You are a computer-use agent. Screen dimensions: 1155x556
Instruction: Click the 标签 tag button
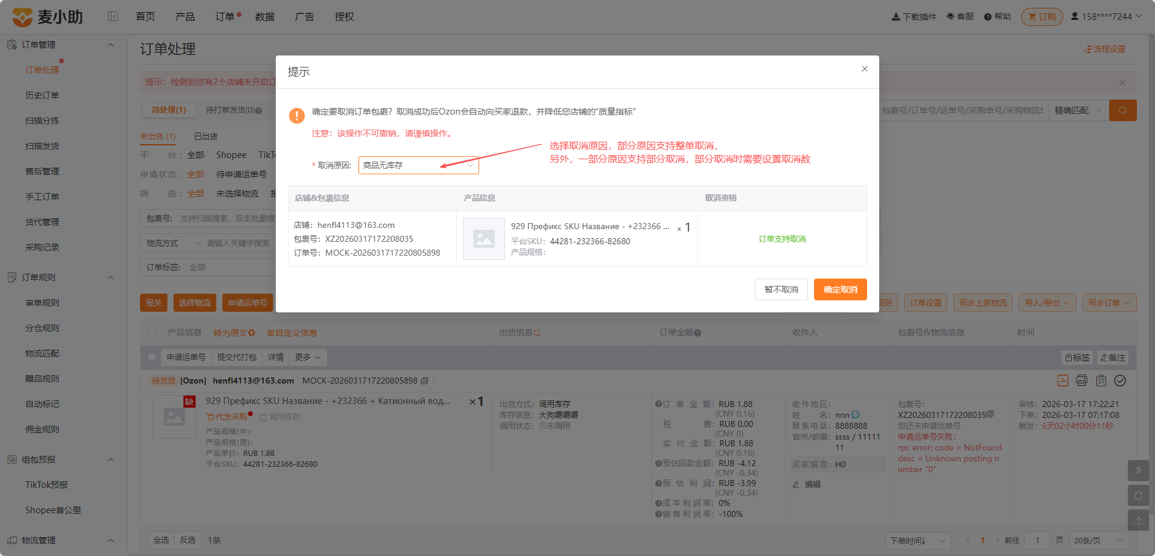(1078, 358)
